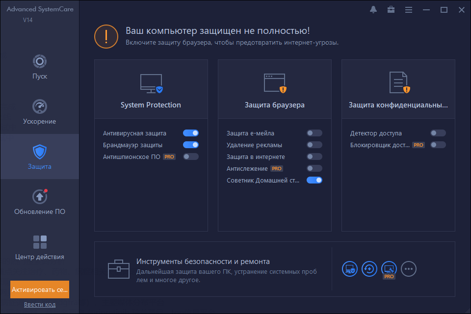Click the Дальнейшая защита вашего ПК description

(x=227, y=276)
